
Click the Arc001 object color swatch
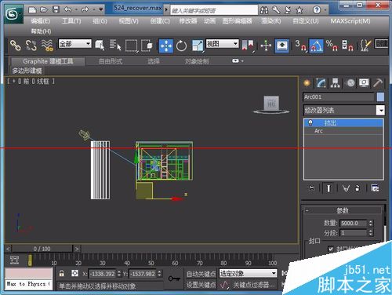(x=380, y=97)
